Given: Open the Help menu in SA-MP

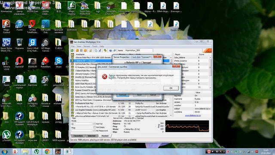Looking at the screenshot, I should pos(102,46).
